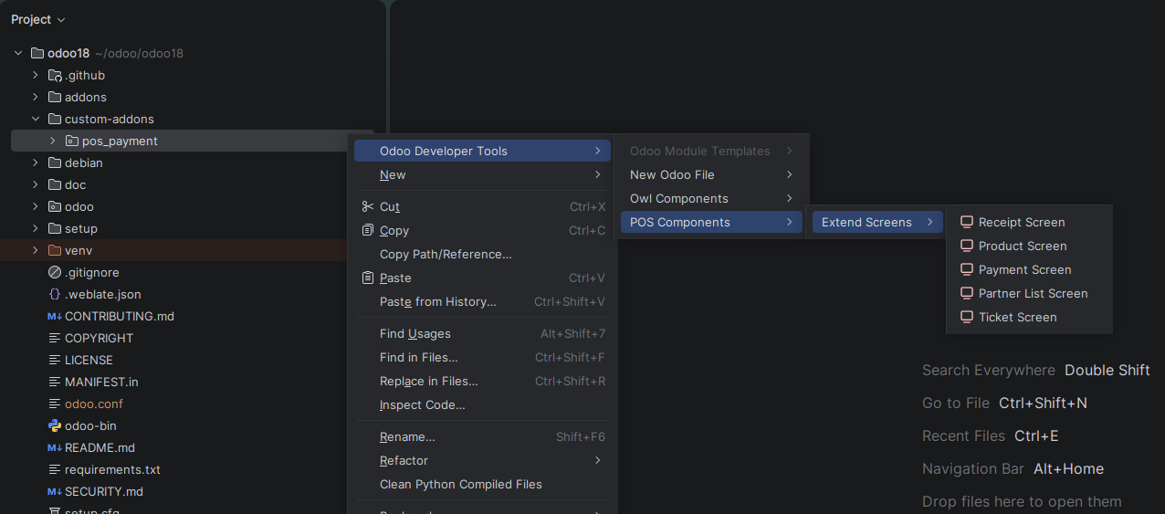This screenshot has height=514, width=1165.
Task: Collapse the odoo18 root folder
Action: 18,53
